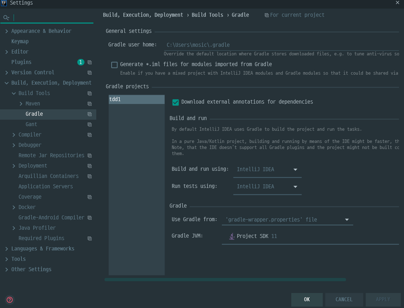The image size is (404, 308).
Task: Click the IntelliJ logo in title bar
Action: [4, 3]
